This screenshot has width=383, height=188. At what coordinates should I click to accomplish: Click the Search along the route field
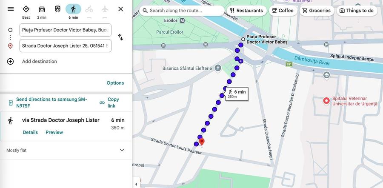(x=182, y=11)
